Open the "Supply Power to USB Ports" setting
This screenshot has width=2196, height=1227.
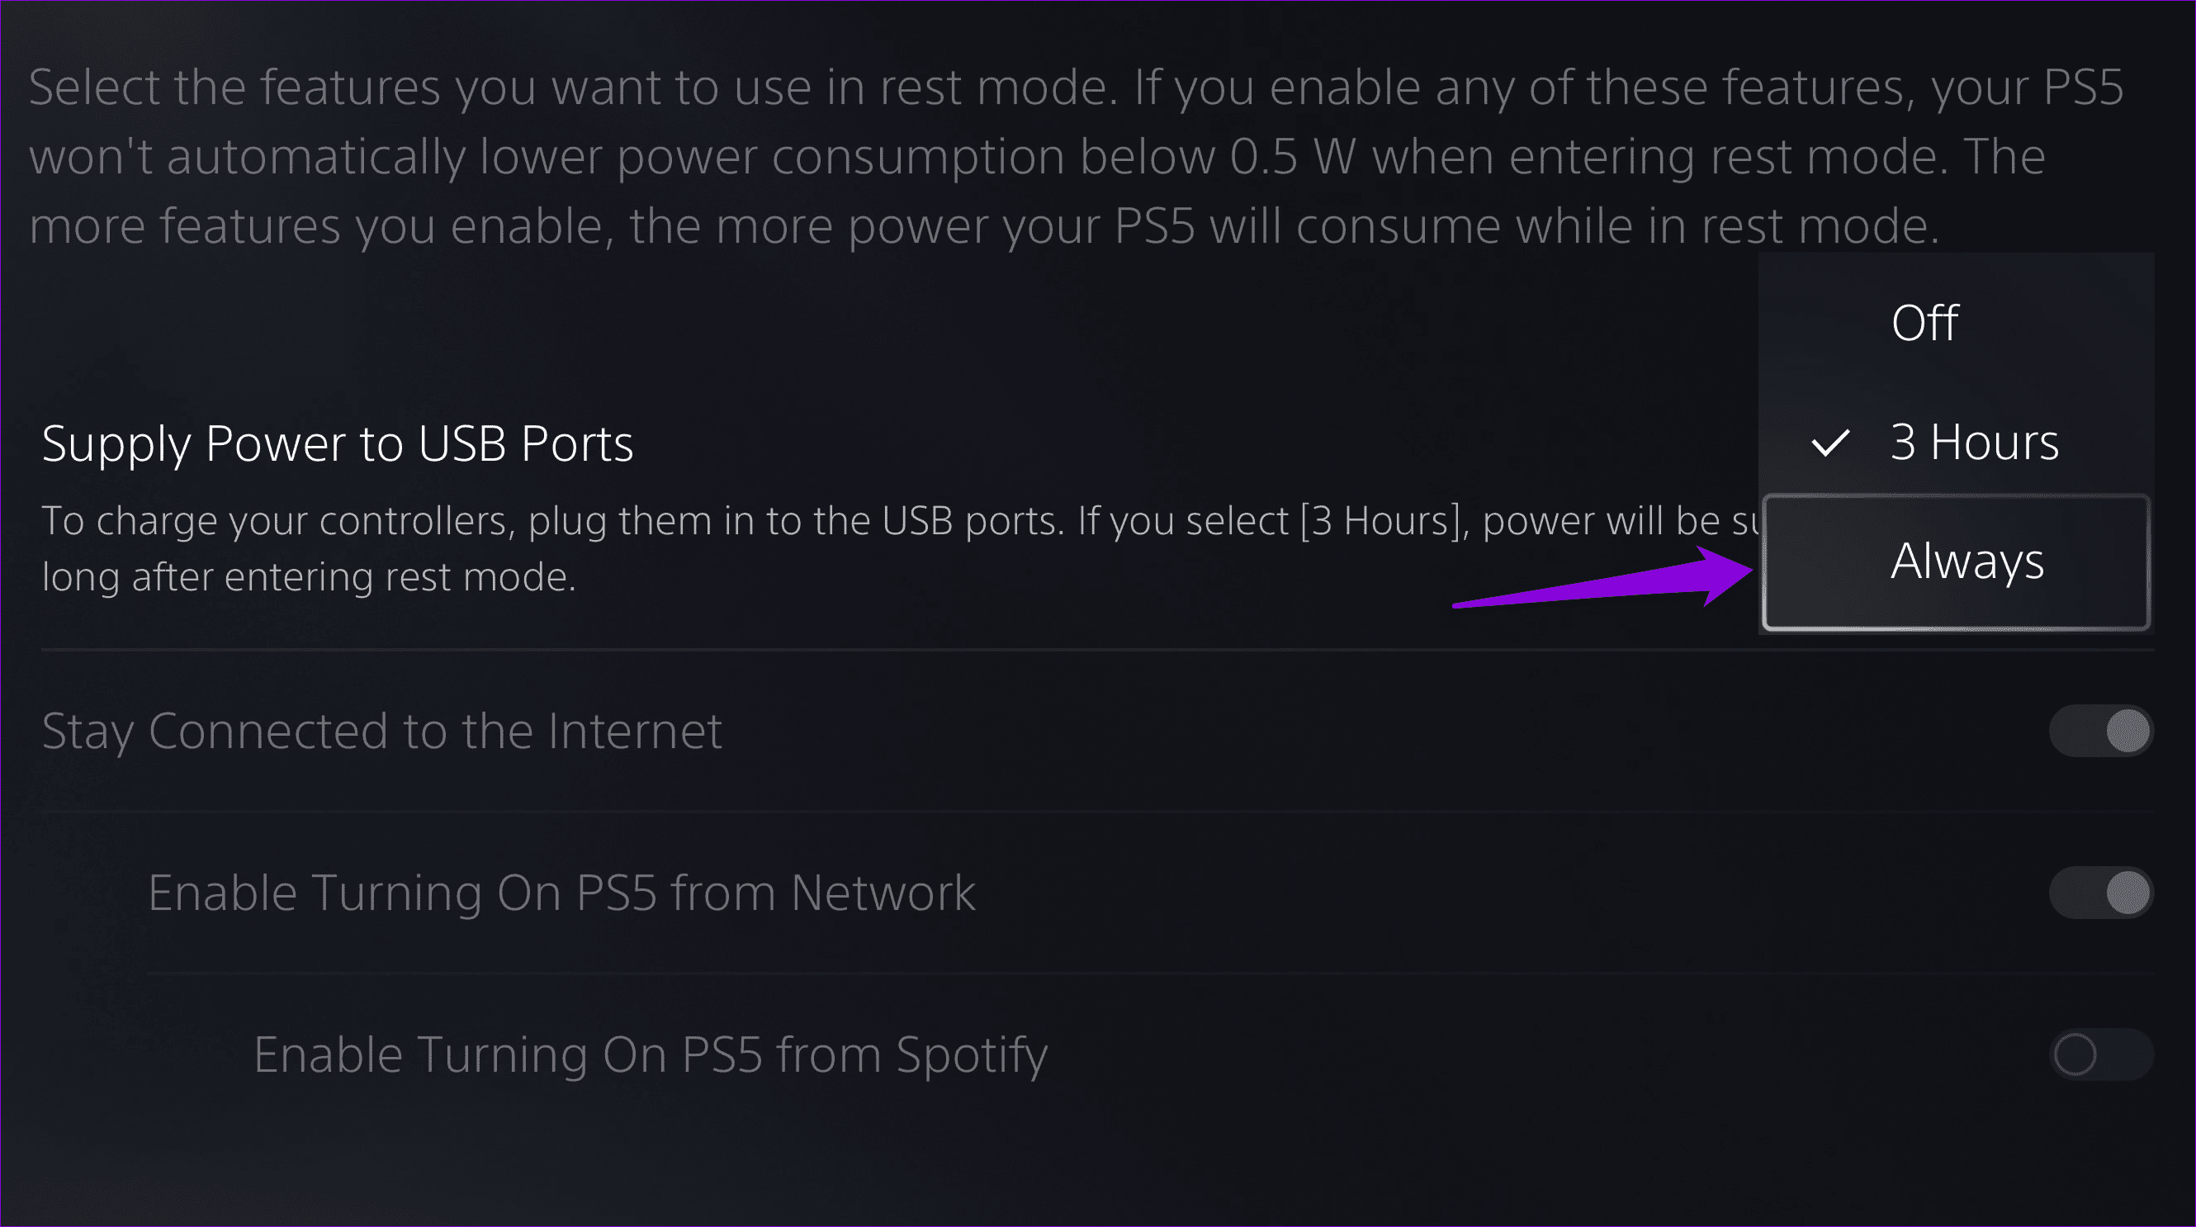point(338,443)
